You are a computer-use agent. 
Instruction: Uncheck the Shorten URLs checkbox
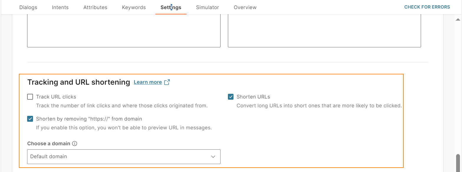[231, 97]
